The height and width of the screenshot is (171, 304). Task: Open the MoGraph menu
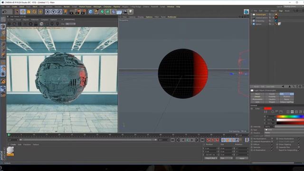coord(97,7)
